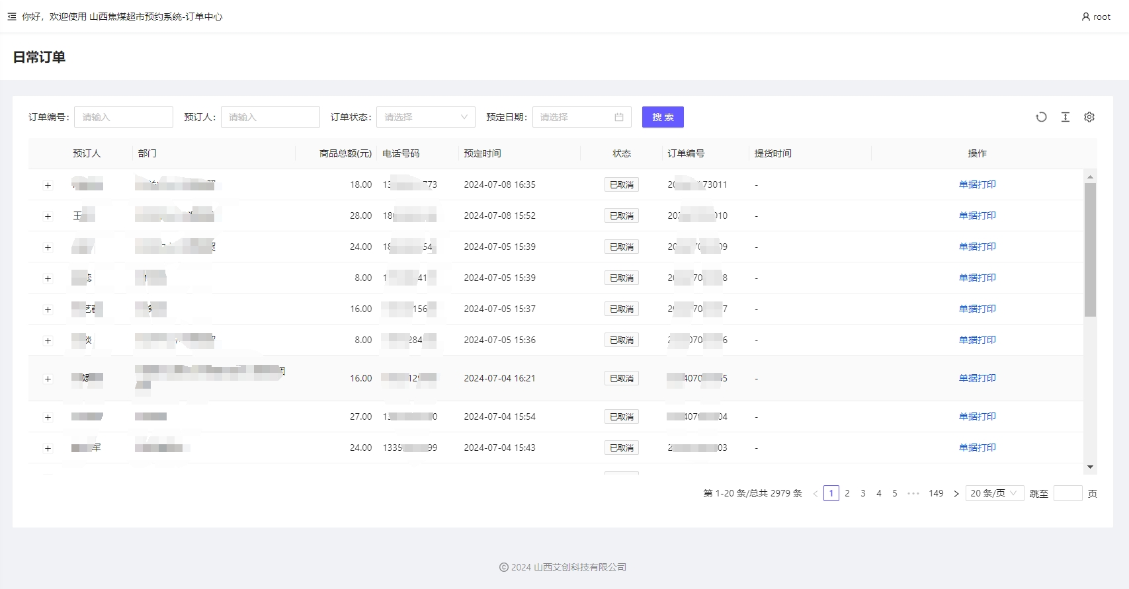This screenshot has height=589, width=1129.
Task: Print receipt for order booked 2024-07-08 15:52
Action: pyautogui.click(x=977, y=216)
